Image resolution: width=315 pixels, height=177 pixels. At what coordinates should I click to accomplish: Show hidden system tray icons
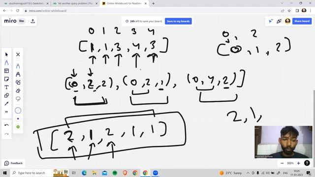(x=248, y=173)
